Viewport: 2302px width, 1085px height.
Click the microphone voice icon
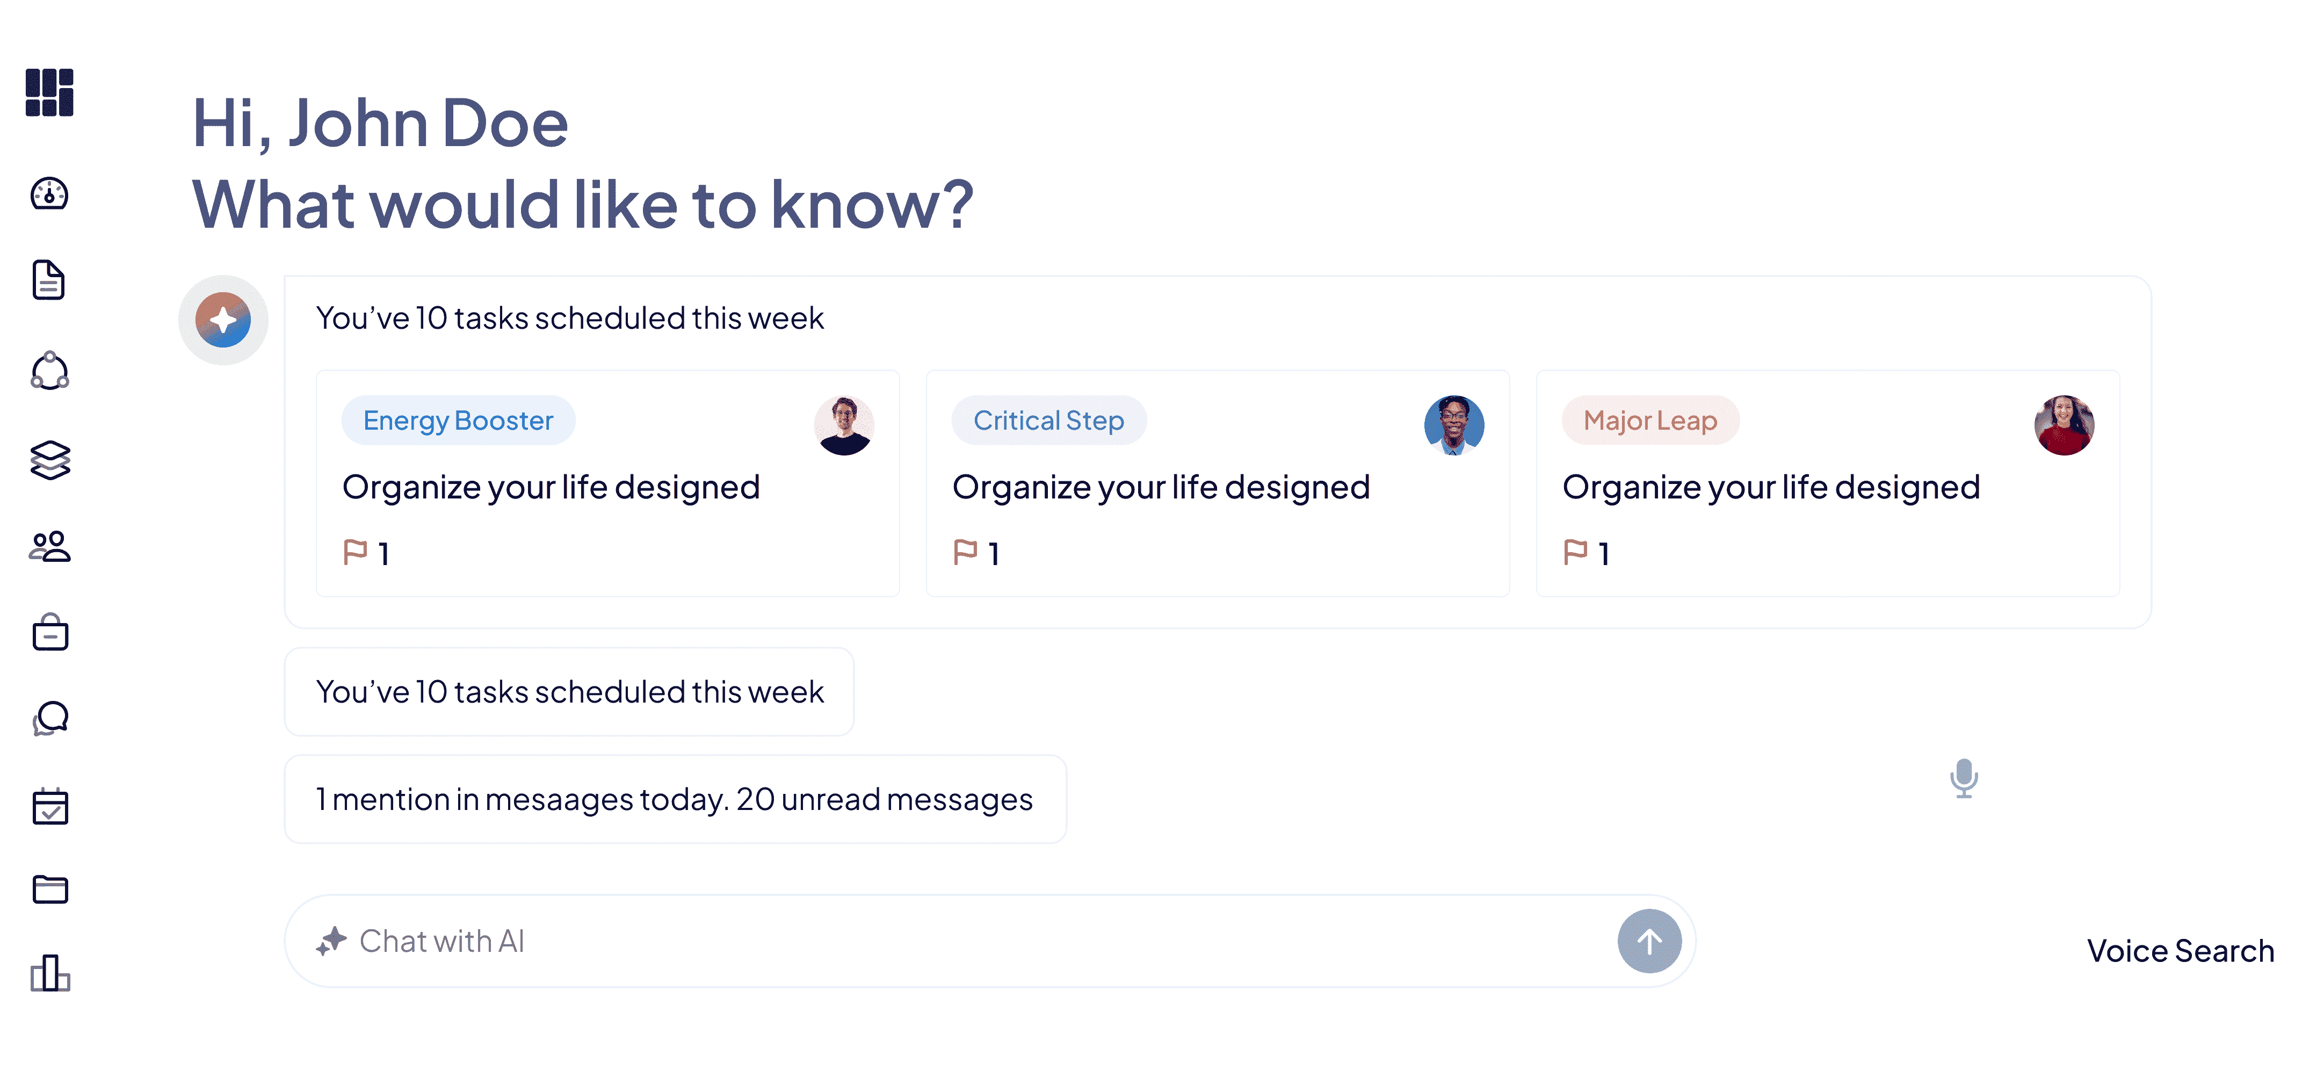point(1964,778)
